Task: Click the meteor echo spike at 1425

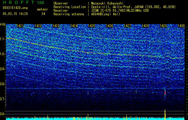Action: 88,93
